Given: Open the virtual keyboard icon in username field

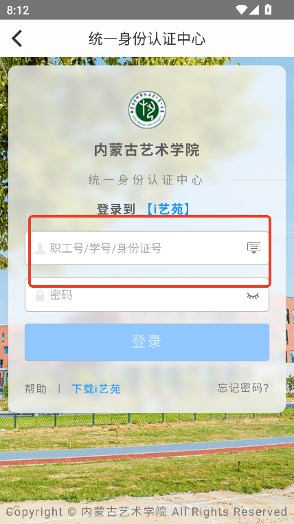Looking at the screenshot, I should pyautogui.click(x=253, y=248).
